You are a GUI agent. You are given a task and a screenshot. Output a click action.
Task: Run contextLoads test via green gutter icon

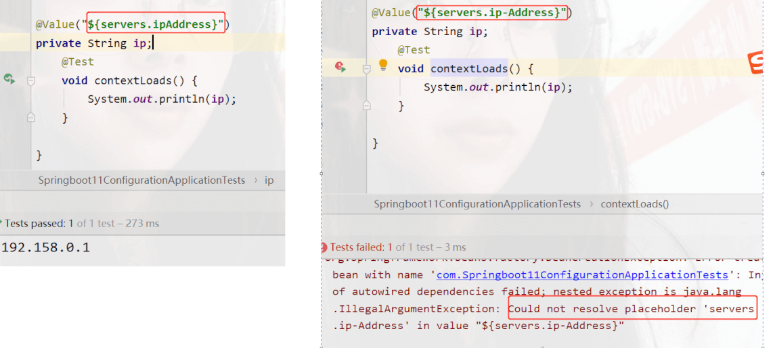[9, 79]
